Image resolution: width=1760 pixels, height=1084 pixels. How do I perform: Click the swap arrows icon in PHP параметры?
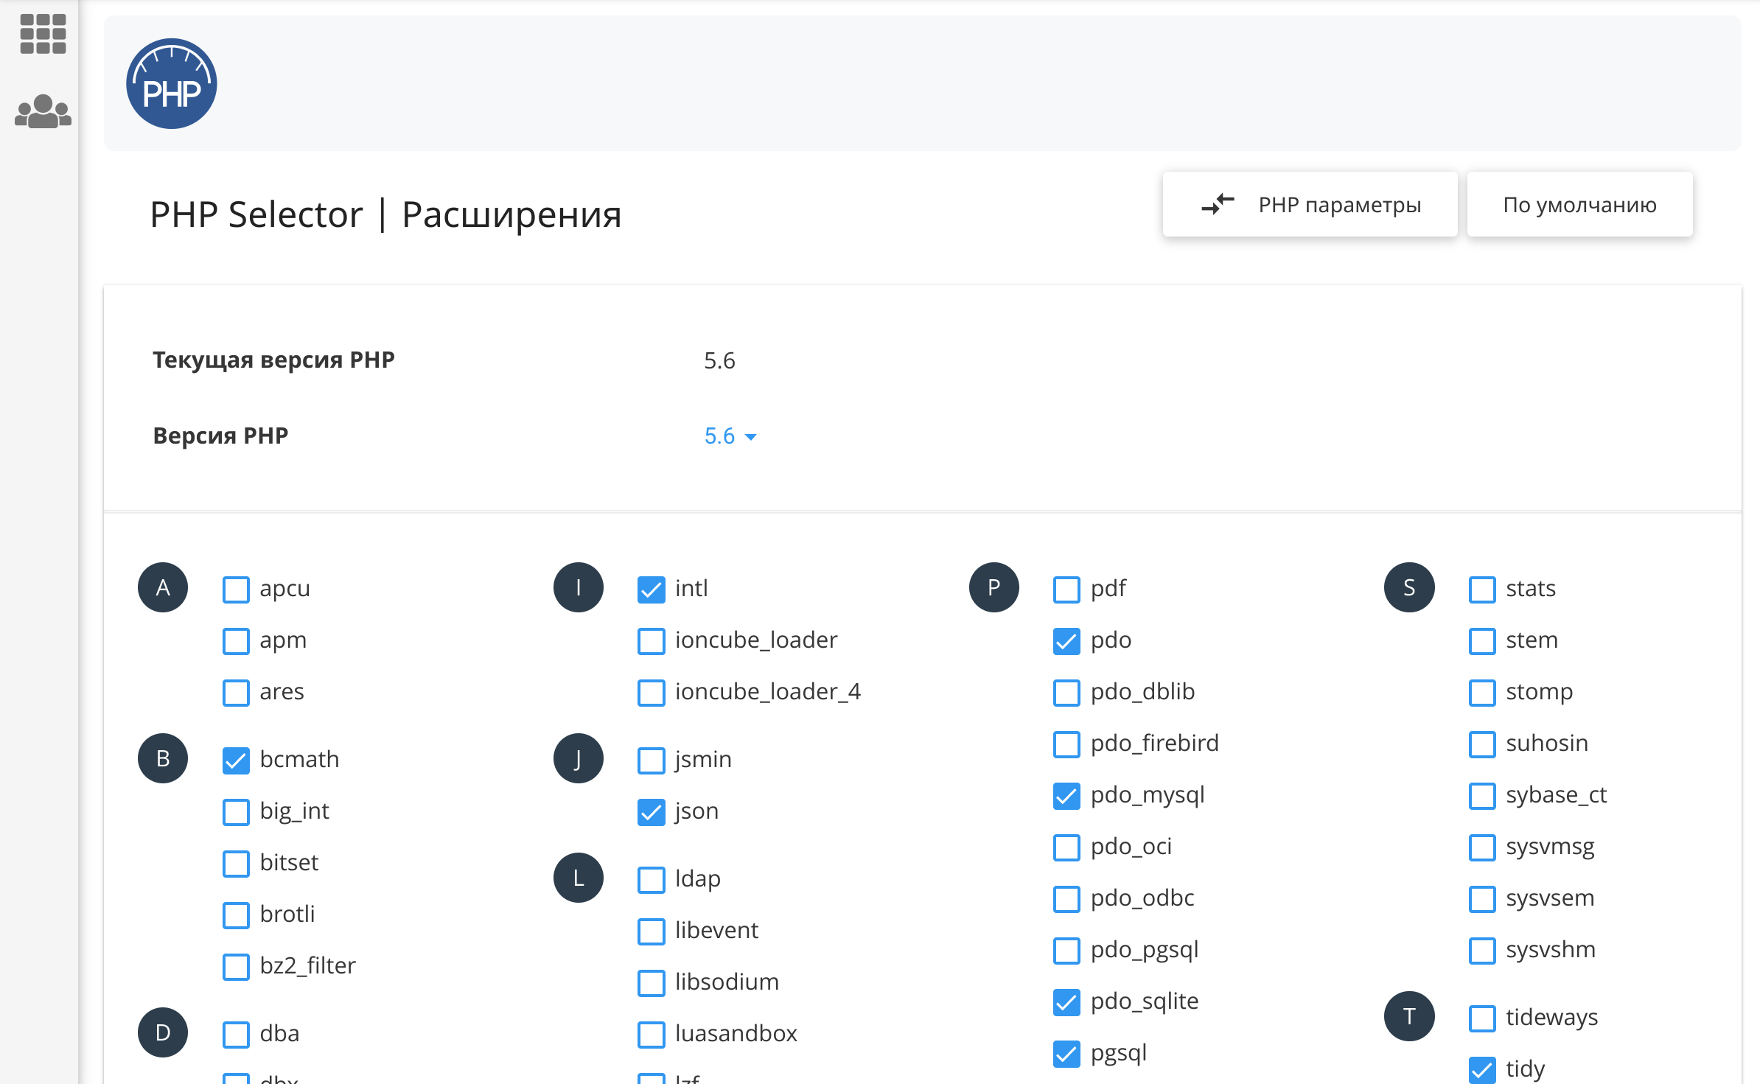pyautogui.click(x=1217, y=204)
